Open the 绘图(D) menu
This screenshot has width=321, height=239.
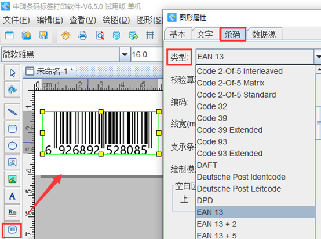(116, 20)
